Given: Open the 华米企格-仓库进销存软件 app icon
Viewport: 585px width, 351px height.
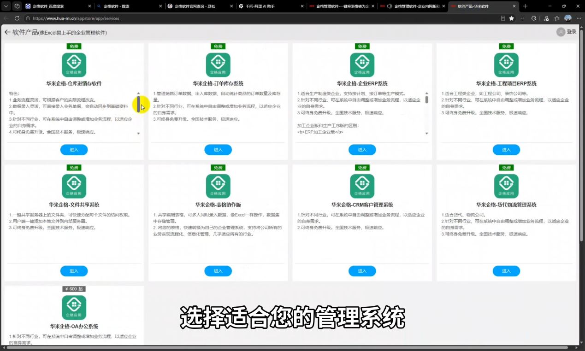Looking at the screenshot, I should (x=74, y=65).
